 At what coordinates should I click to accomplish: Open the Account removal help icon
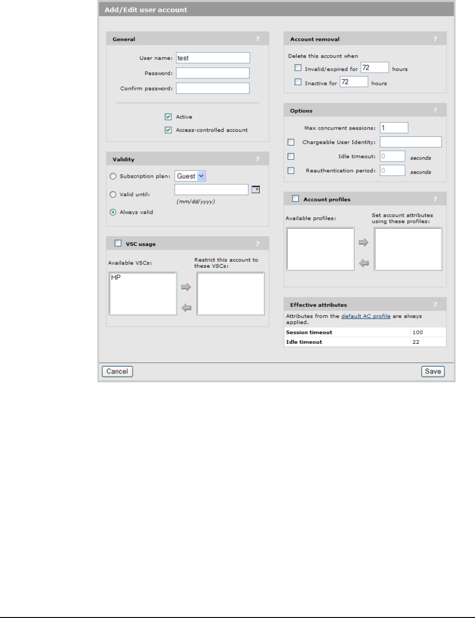435,39
